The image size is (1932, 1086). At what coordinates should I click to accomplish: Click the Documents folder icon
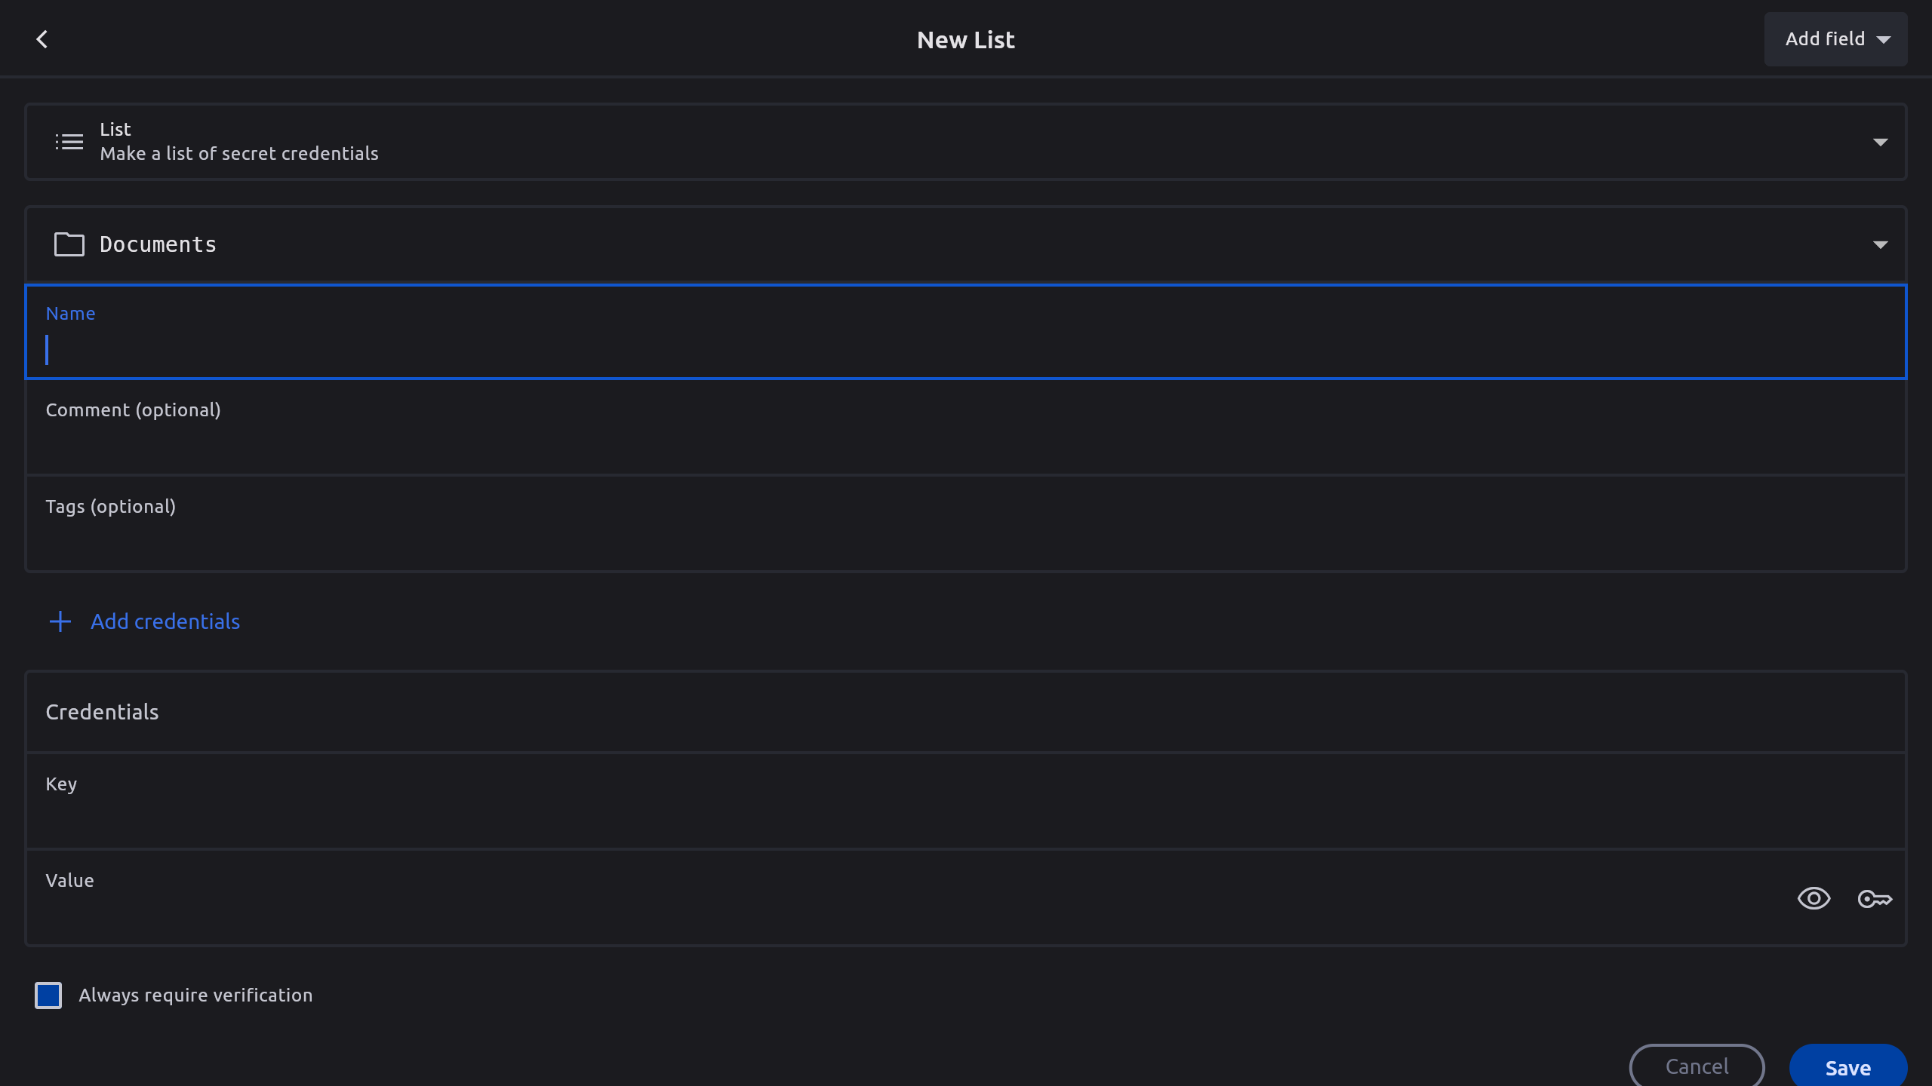[69, 244]
